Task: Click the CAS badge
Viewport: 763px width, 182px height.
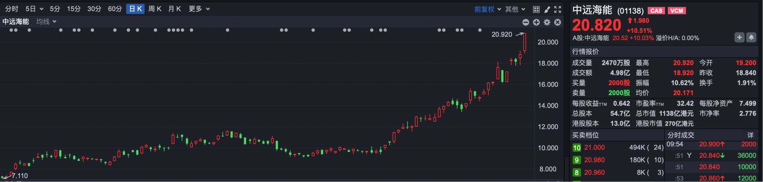Action: coord(656,11)
